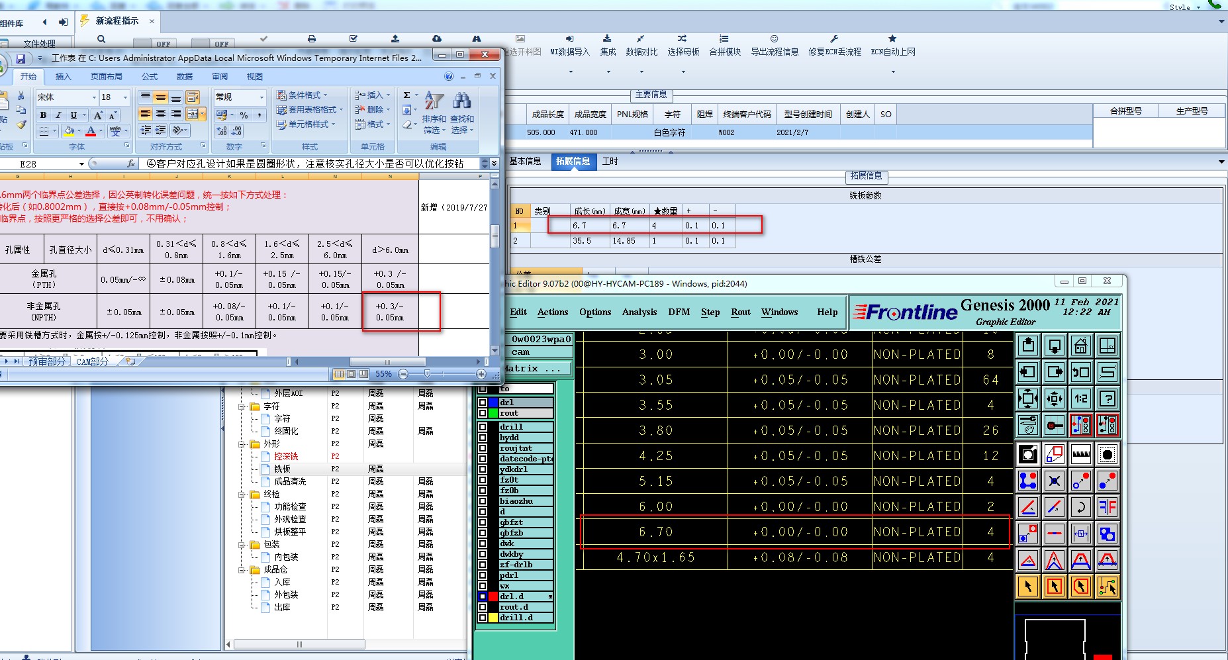Open the Genesis DFM menu
The width and height of the screenshot is (1228, 660).
click(x=679, y=312)
